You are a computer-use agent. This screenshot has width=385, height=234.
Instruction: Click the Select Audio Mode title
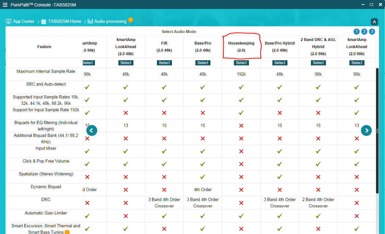[x=179, y=32]
